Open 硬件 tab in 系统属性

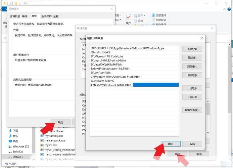coord(25,16)
